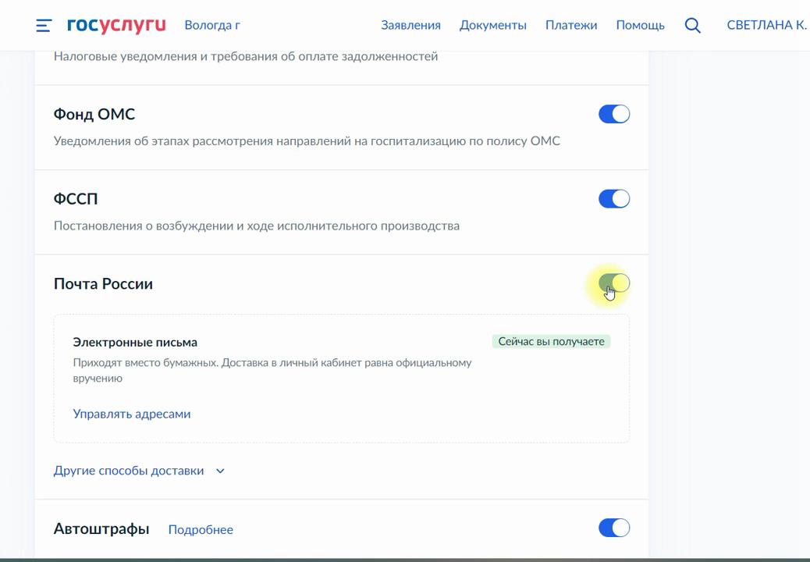Open Платежи in top navigation

[x=571, y=25]
